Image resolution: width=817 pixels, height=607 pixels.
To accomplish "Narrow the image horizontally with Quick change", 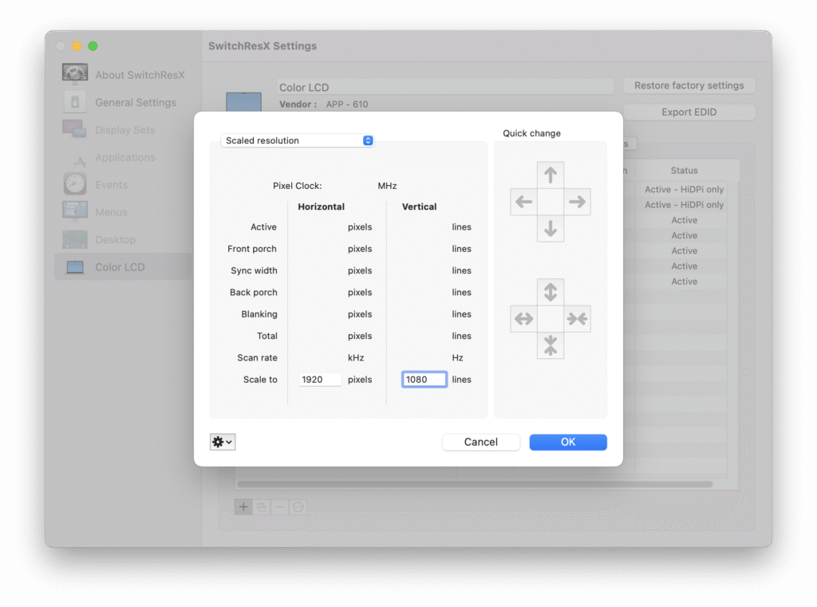I will point(578,318).
